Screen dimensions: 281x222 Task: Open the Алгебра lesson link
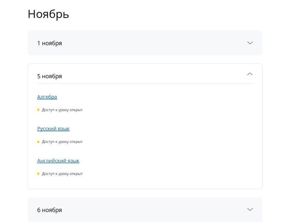[x=47, y=97]
